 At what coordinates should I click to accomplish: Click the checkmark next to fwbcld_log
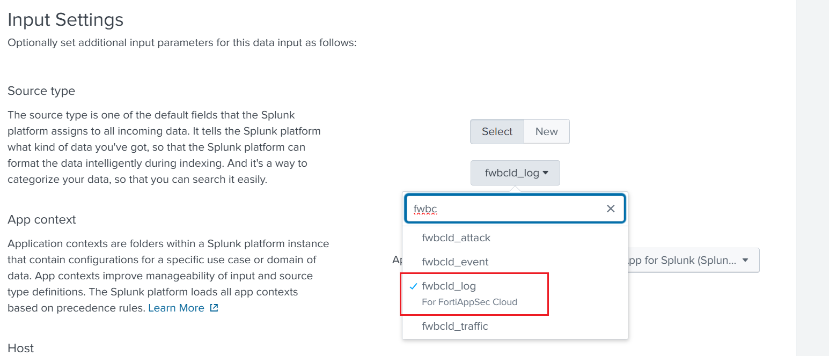pyautogui.click(x=413, y=287)
